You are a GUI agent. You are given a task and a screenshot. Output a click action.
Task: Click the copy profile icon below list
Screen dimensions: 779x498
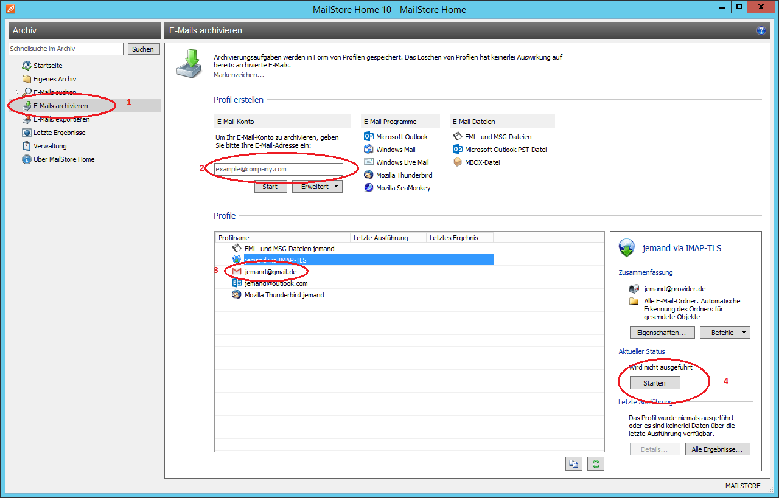click(573, 464)
